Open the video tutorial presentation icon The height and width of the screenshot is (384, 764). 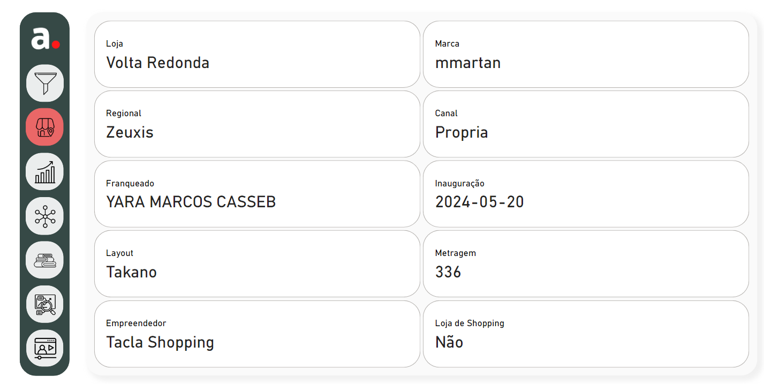click(45, 348)
